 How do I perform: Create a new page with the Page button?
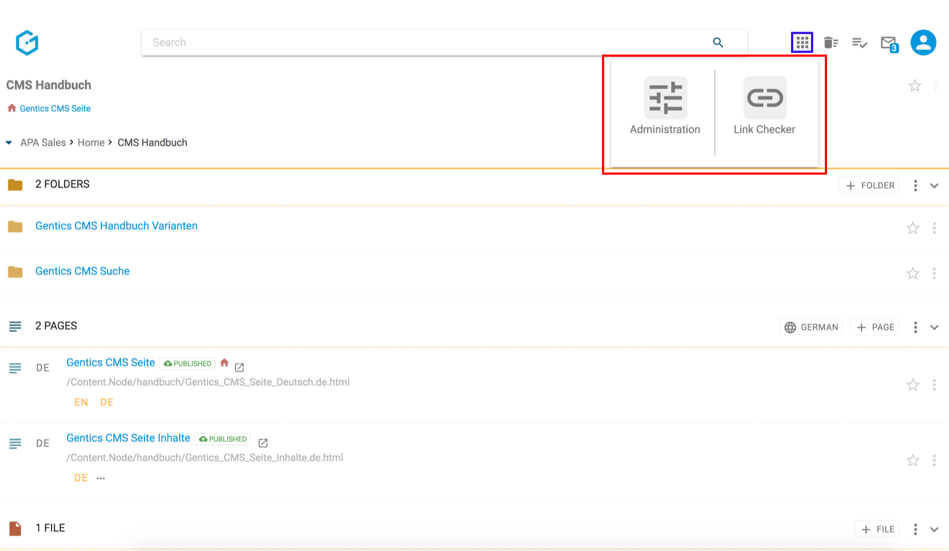875,327
